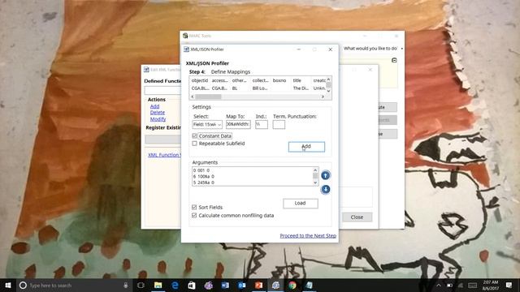Click the Ind. input field
520x292 pixels.
[x=262, y=124]
